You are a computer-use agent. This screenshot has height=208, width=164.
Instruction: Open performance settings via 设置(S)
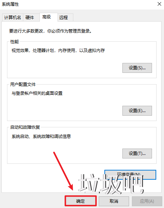pos(137,68)
